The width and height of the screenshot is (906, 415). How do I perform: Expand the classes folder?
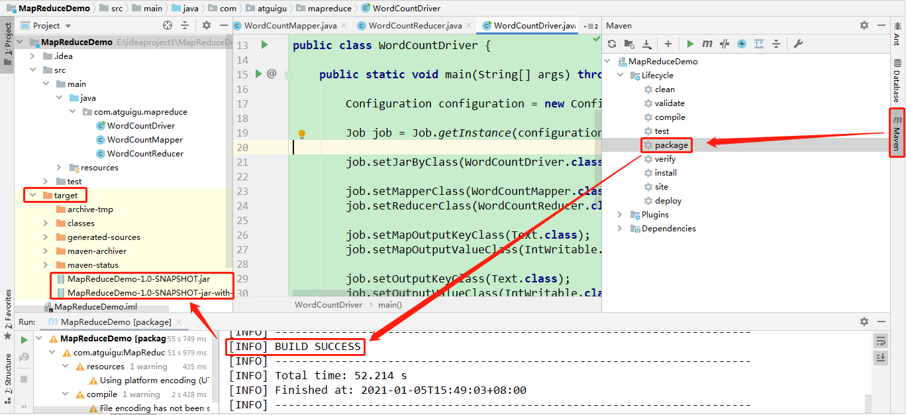coord(46,223)
